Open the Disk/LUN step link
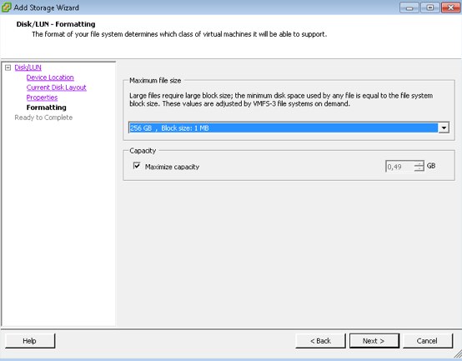The width and height of the screenshot is (462, 361). click(28, 68)
